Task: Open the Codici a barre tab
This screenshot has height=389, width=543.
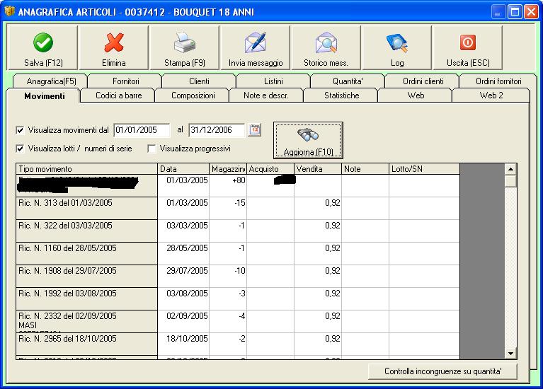Action: (x=118, y=95)
